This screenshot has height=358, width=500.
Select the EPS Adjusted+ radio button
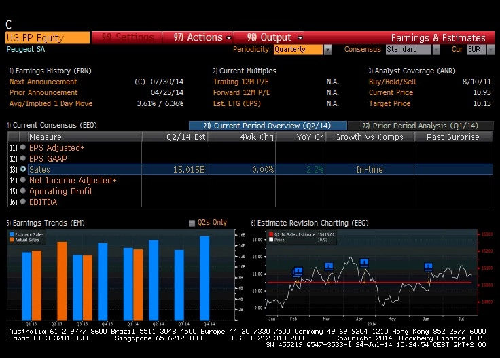coord(23,147)
